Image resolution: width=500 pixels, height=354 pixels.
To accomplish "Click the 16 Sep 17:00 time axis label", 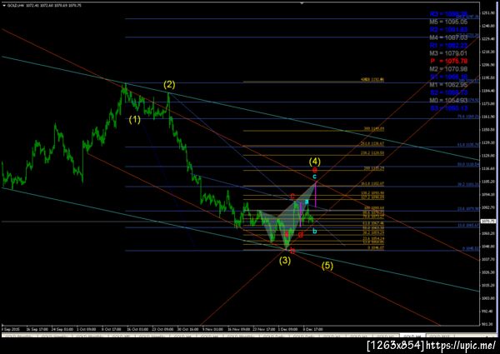I will click(x=37, y=329).
